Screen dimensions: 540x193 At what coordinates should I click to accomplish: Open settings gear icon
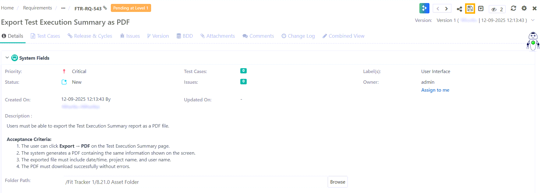click(x=524, y=8)
